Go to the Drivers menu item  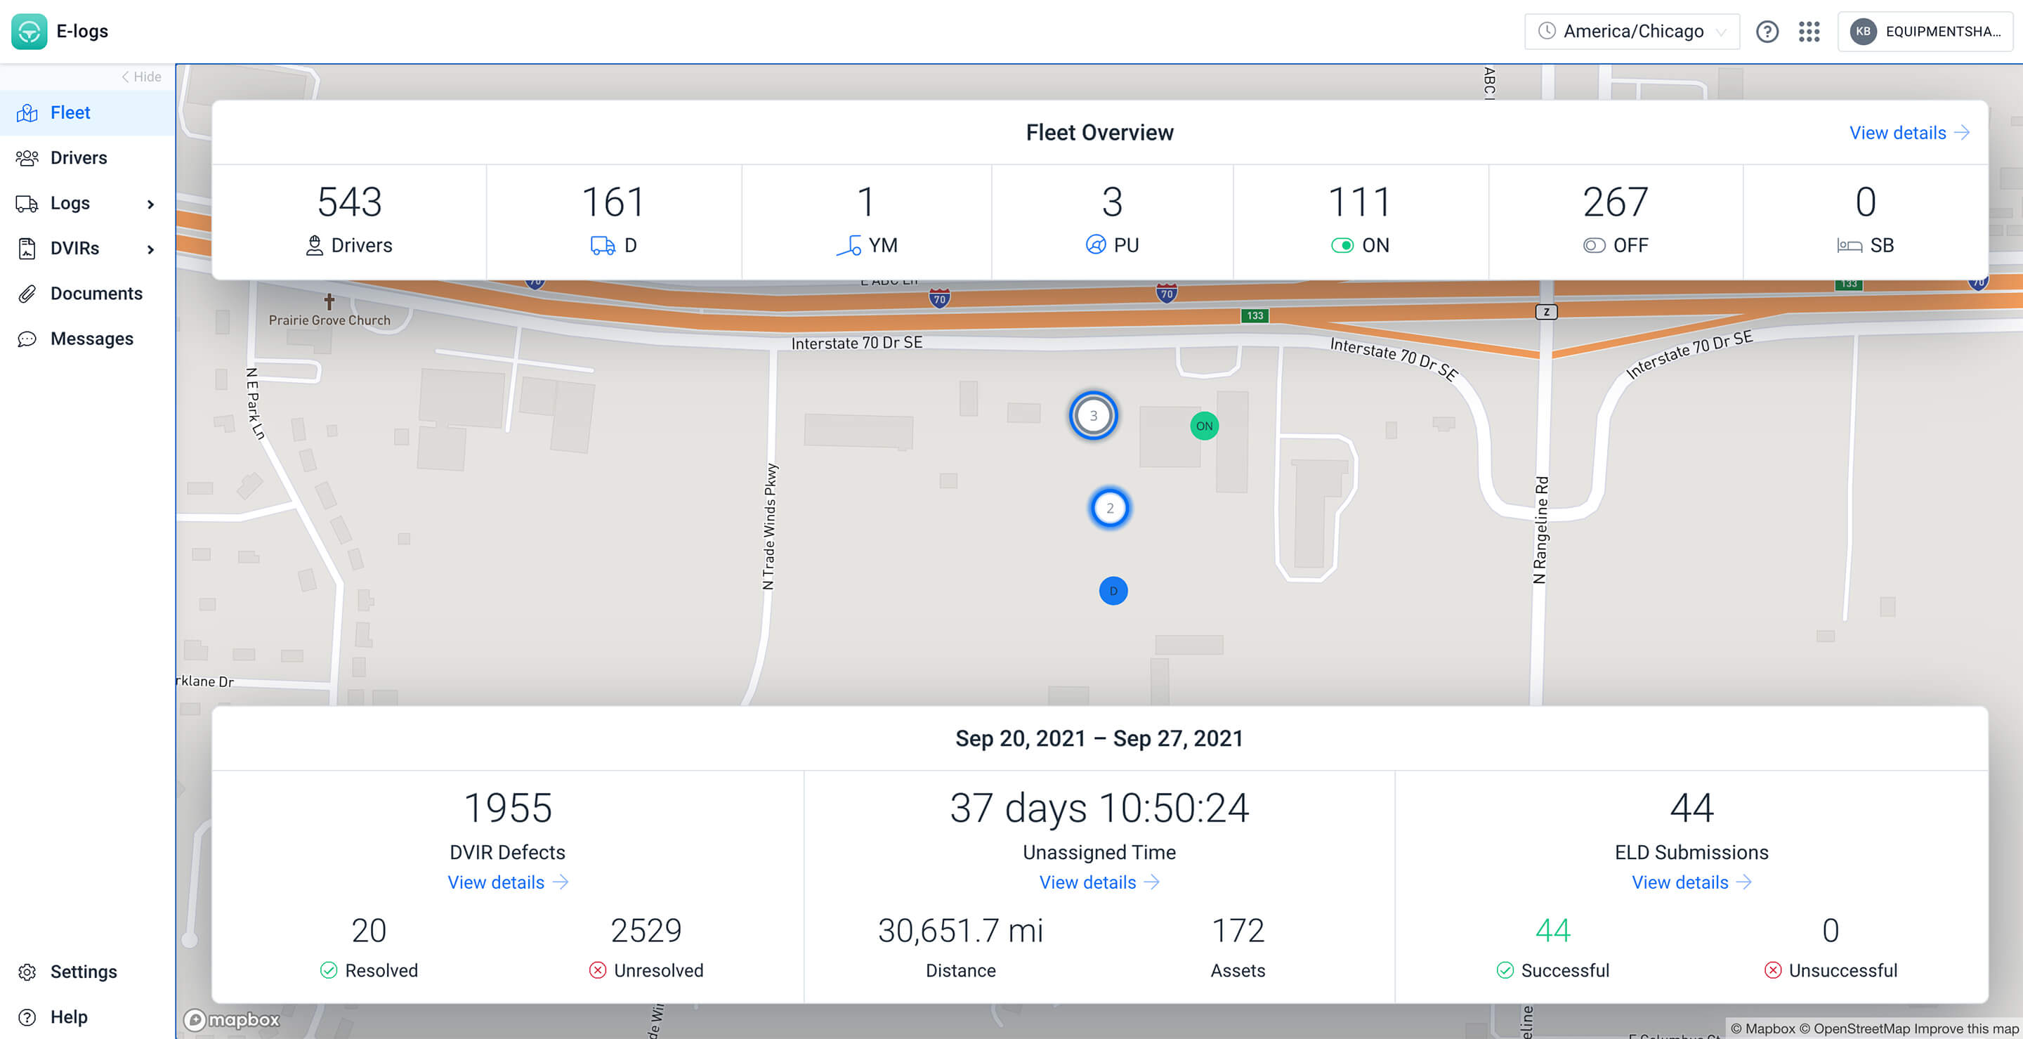78,158
